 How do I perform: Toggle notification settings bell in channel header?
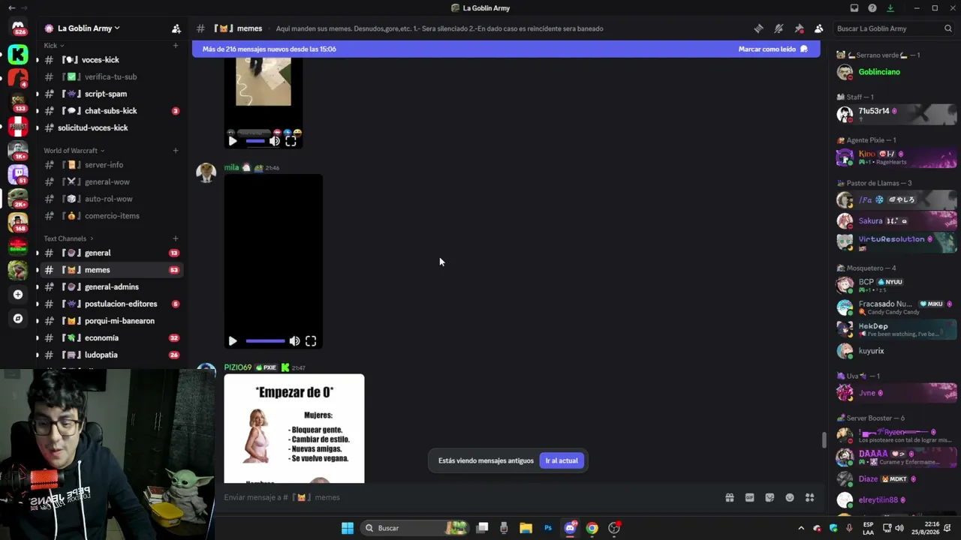pos(779,28)
